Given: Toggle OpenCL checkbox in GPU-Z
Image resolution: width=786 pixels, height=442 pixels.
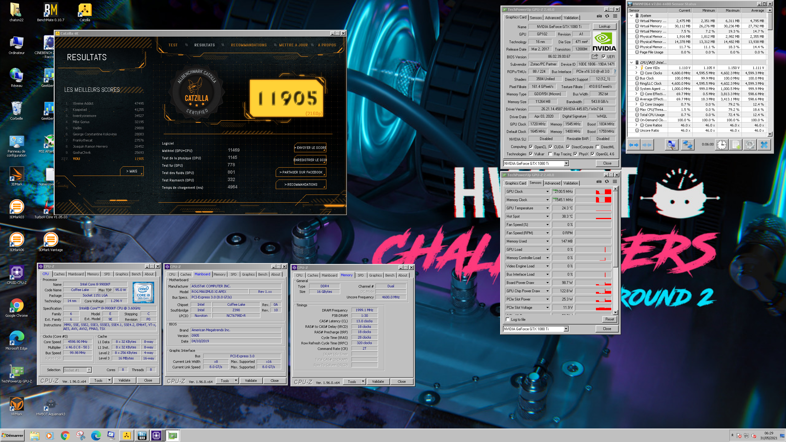Looking at the screenshot, I should click(531, 147).
